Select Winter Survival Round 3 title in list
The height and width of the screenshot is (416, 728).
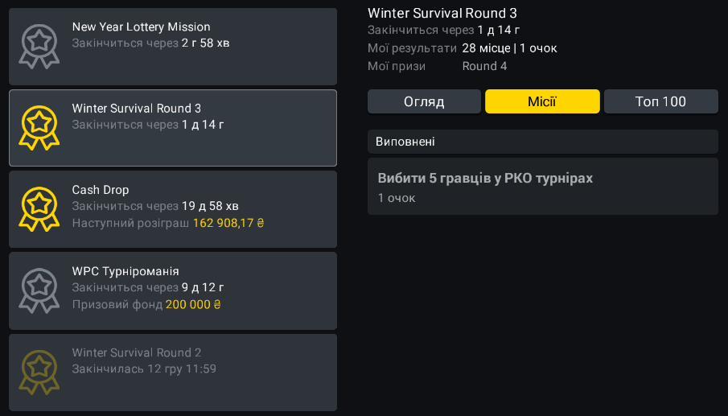(x=137, y=109)
